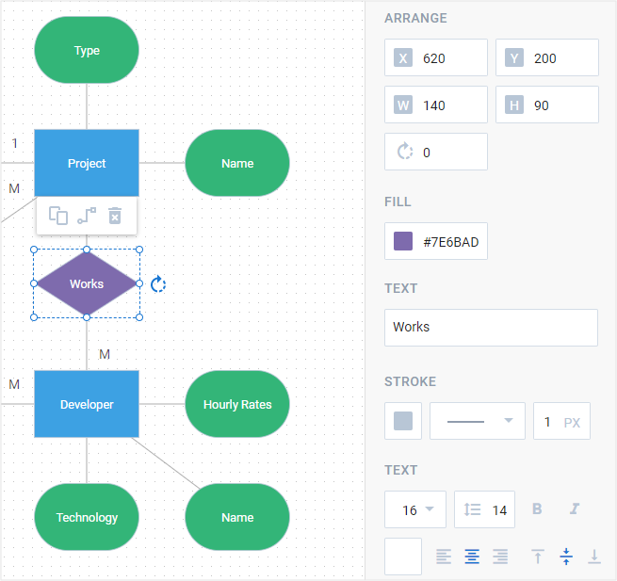Toggle bold text formatting
Viewport: 617px width, 581px height.
point(537,509)
